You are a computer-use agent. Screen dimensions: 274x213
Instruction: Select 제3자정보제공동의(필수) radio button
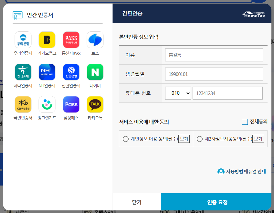(x=200, y=139)
